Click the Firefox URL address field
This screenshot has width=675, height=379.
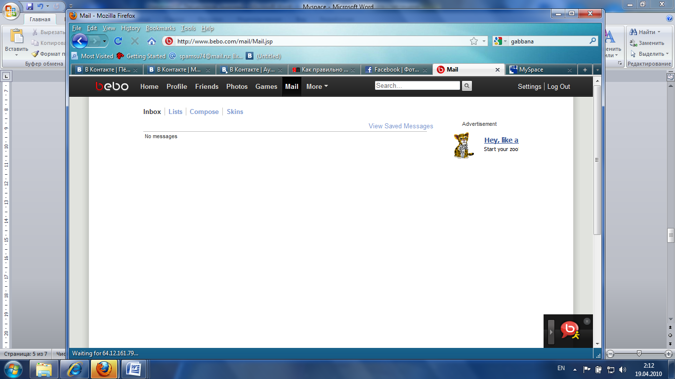(x=321, y=41)
